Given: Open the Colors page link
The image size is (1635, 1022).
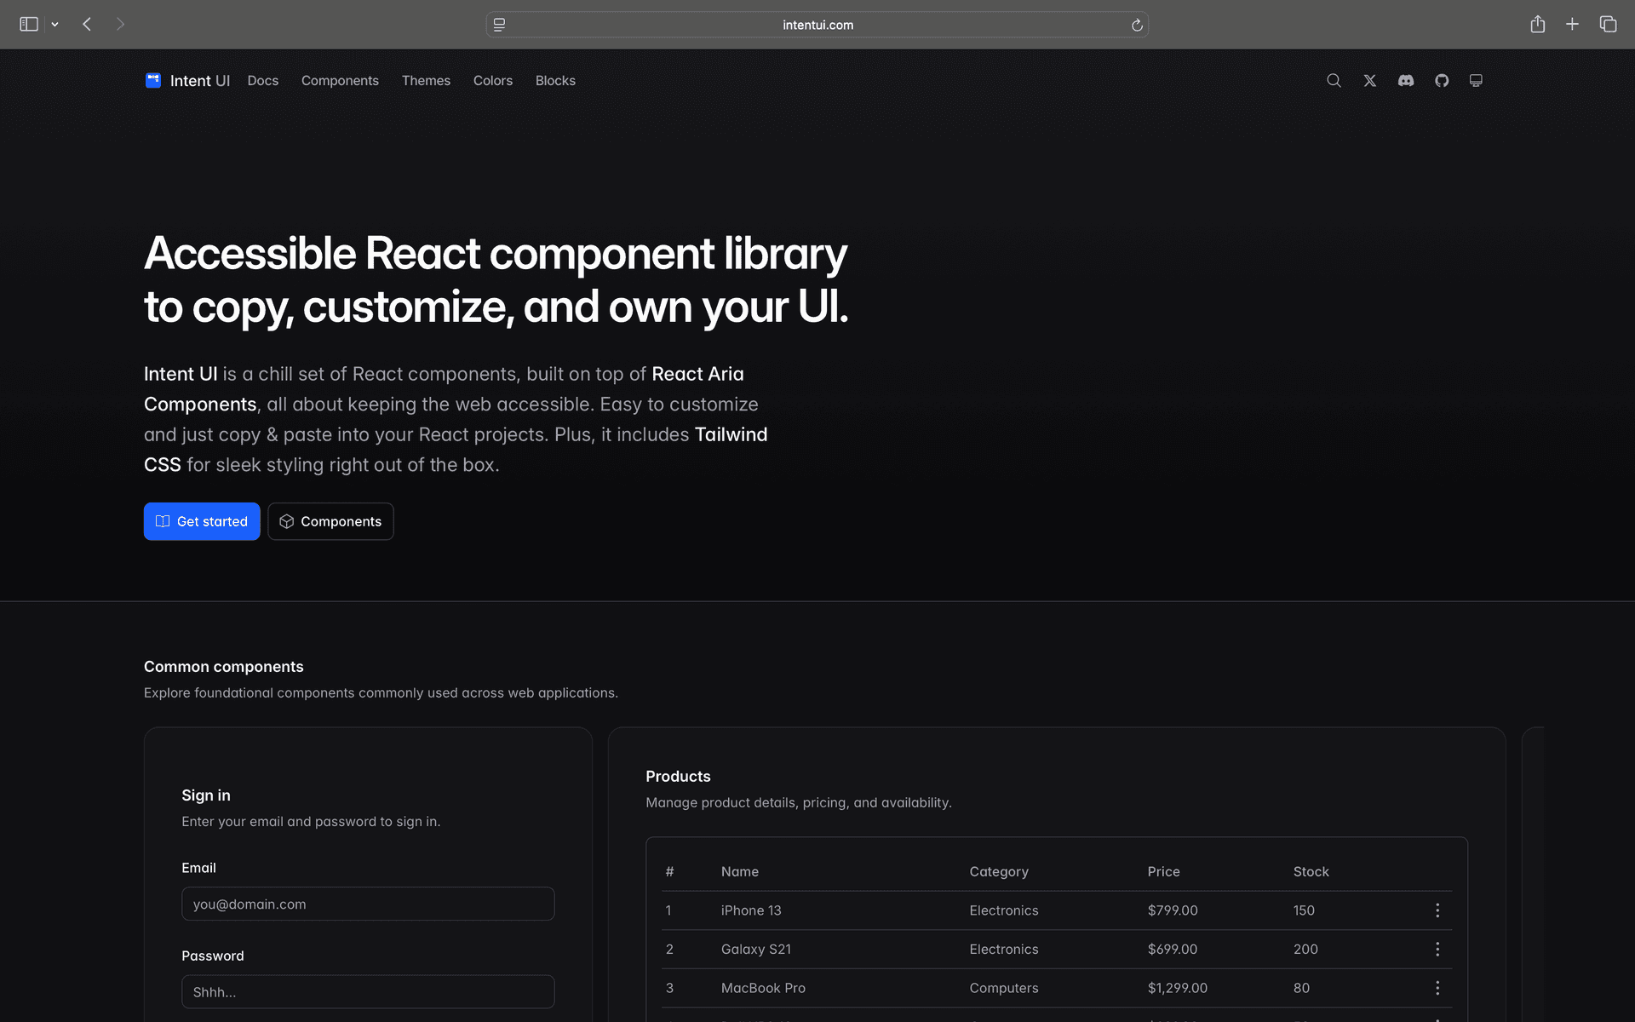Looking at the screenshot, I should click(x=492, y=80).
